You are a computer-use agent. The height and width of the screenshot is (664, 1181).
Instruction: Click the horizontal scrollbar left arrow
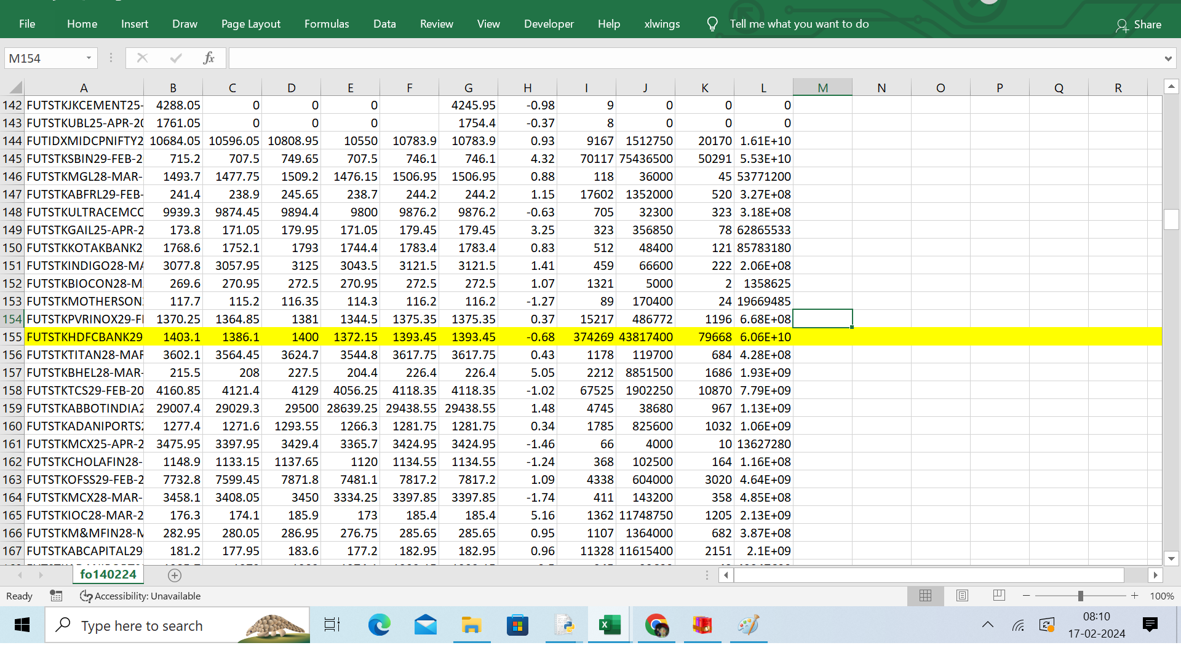[x=726, y=575]
